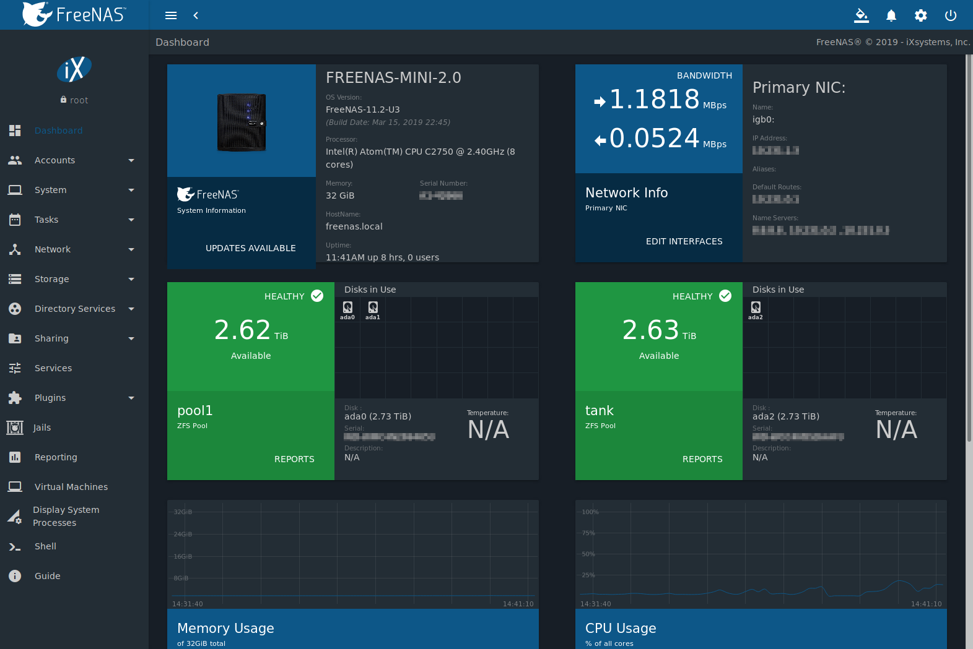Click the Display System Processes icon
This screenshot has width=973, height=649.
coord(15,516)
